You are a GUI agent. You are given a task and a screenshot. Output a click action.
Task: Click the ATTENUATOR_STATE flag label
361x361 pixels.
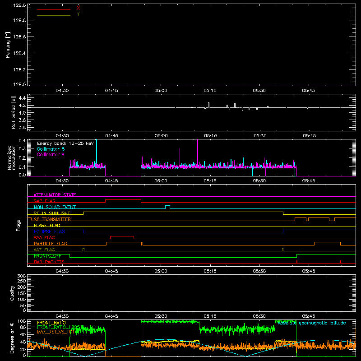coord(55,195)
